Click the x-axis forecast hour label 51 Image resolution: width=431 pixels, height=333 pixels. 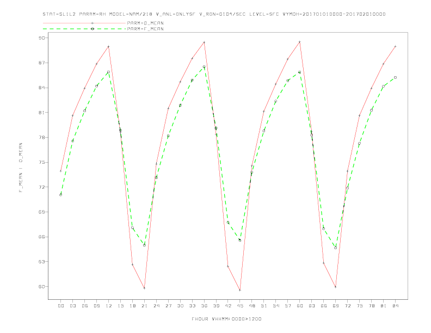[x=264, y=306]
